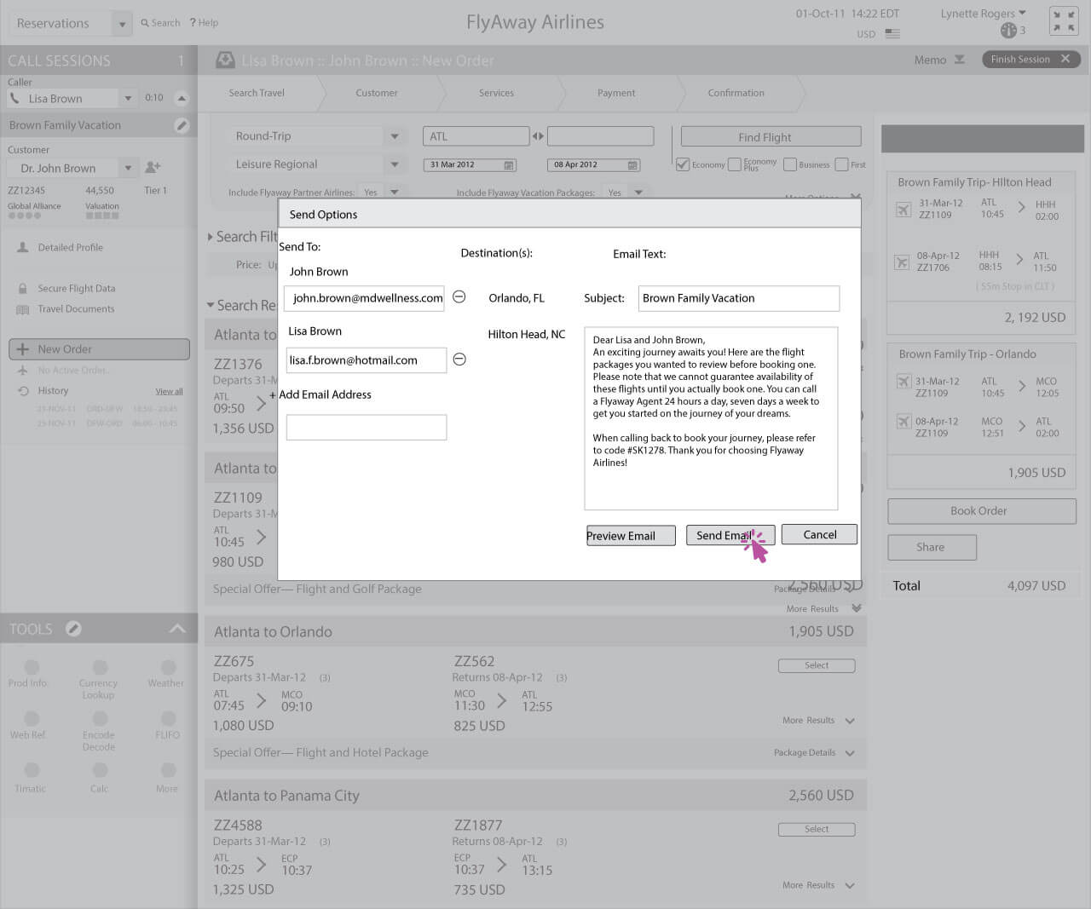Click the Preview Email button
This screenshot has height=909, width=1091.
(x=630, y=535)
